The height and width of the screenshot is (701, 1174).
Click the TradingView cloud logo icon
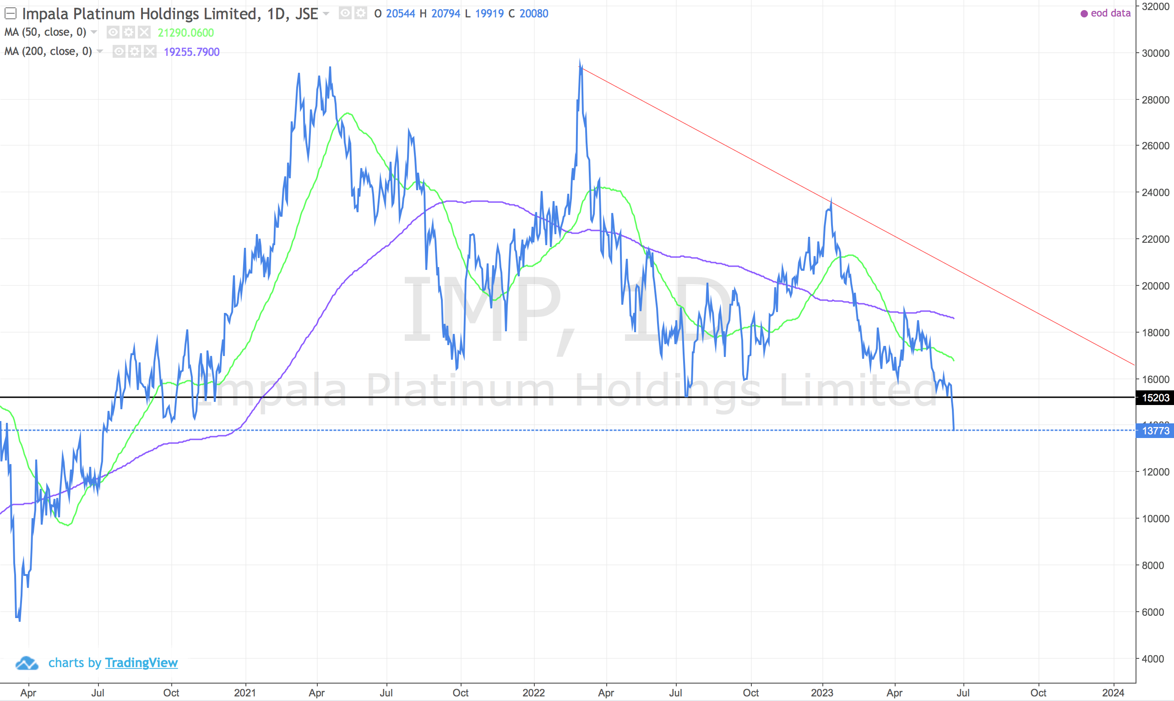click(27, 663)
